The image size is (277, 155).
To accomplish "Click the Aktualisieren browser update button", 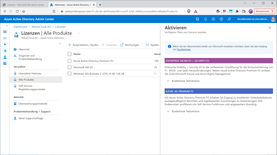I will (x=264, y=11).
